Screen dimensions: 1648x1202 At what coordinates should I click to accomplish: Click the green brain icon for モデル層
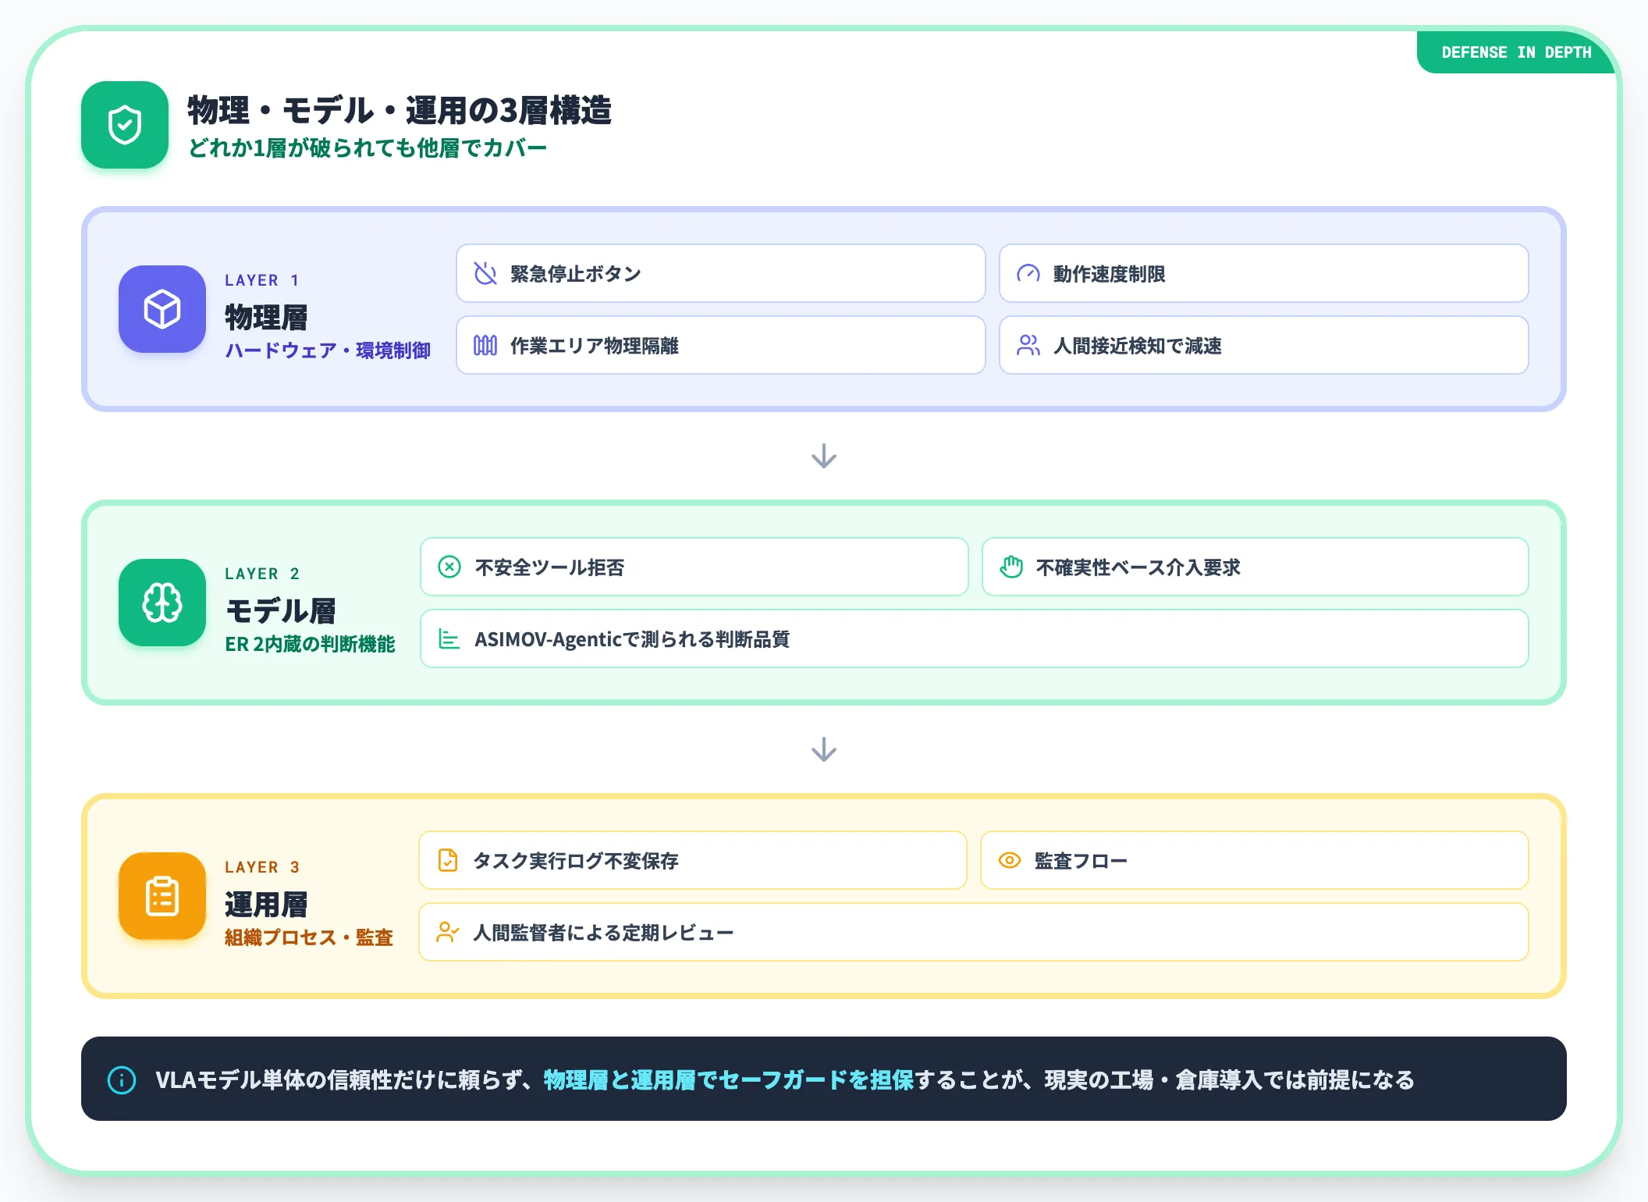[162, 603]
